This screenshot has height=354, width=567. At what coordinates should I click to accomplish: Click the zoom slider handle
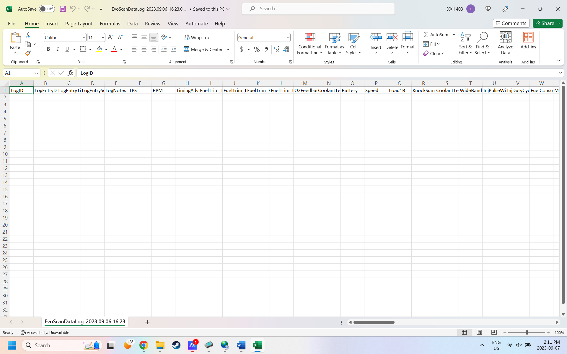[527, 332]
